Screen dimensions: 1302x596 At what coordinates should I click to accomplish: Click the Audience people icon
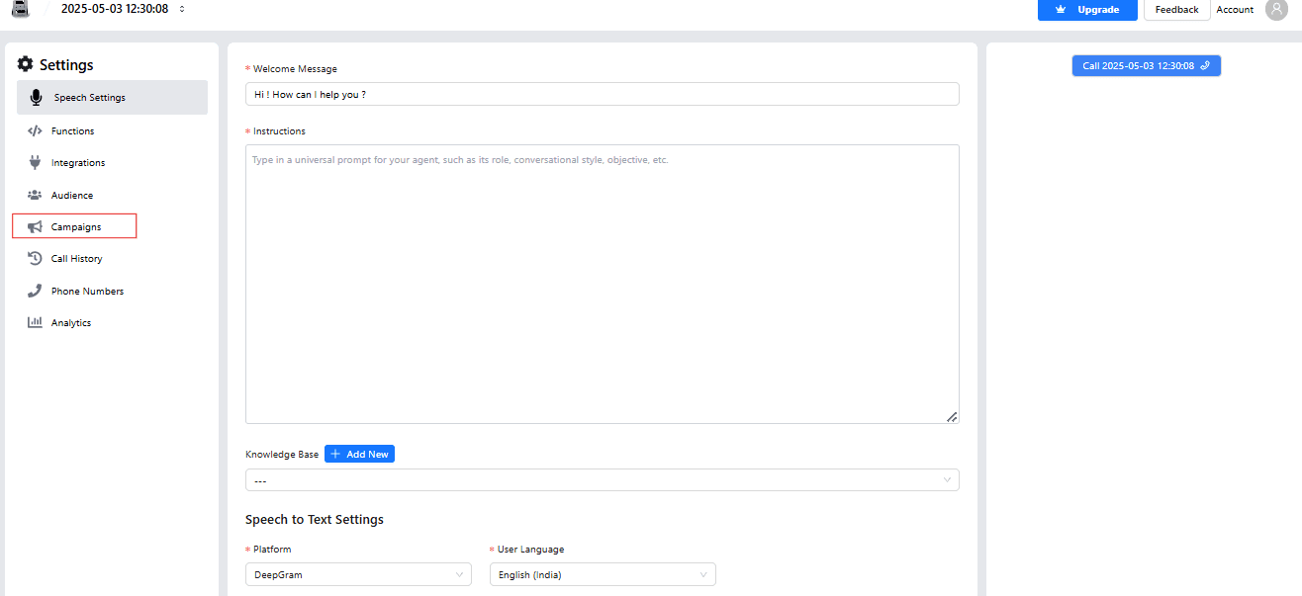point(35,195)
